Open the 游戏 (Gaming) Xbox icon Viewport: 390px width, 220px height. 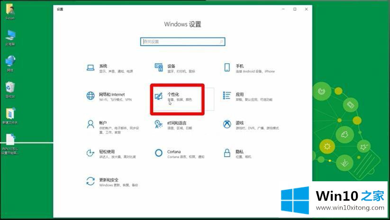[x=227, y=124]
